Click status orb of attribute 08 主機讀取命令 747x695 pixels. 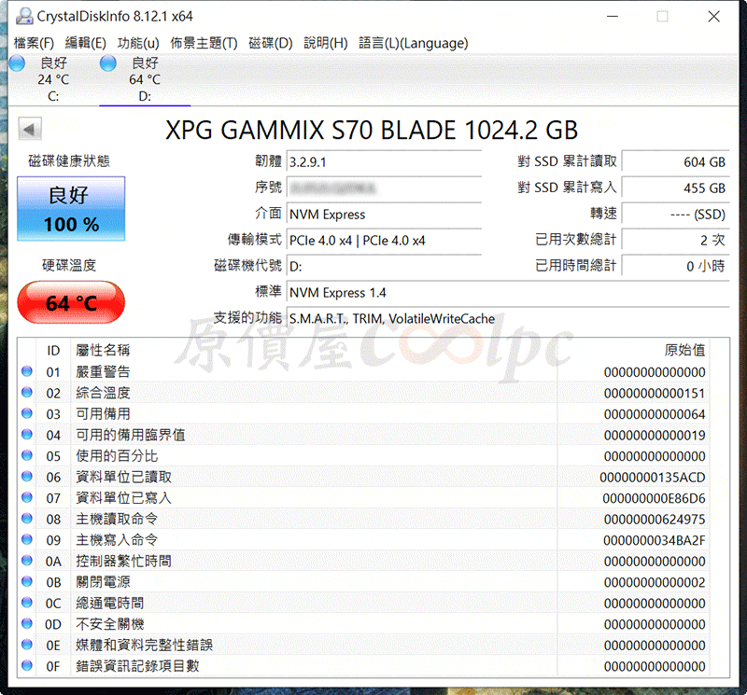click(27, 519)
